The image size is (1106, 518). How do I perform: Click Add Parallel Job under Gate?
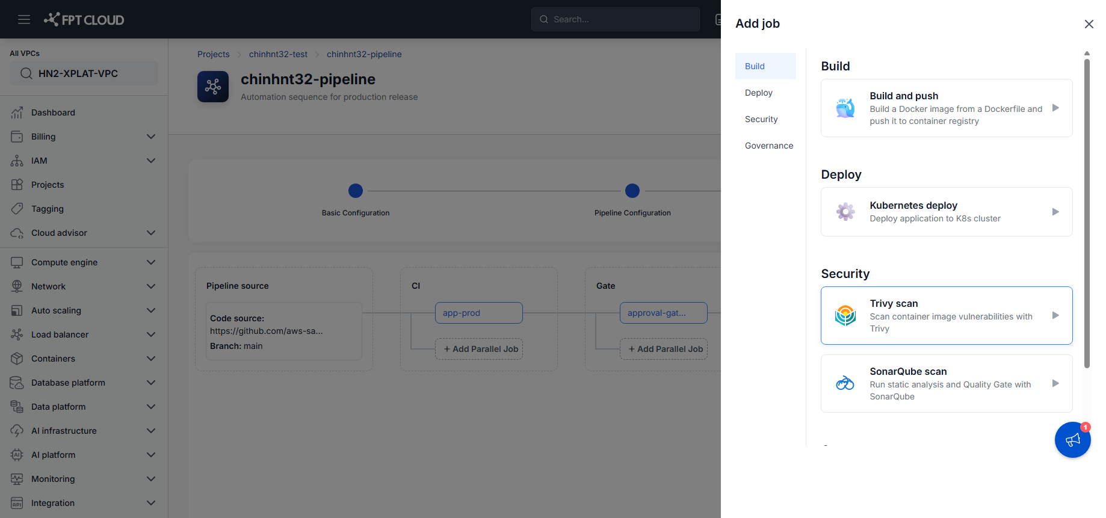[664, 349]
